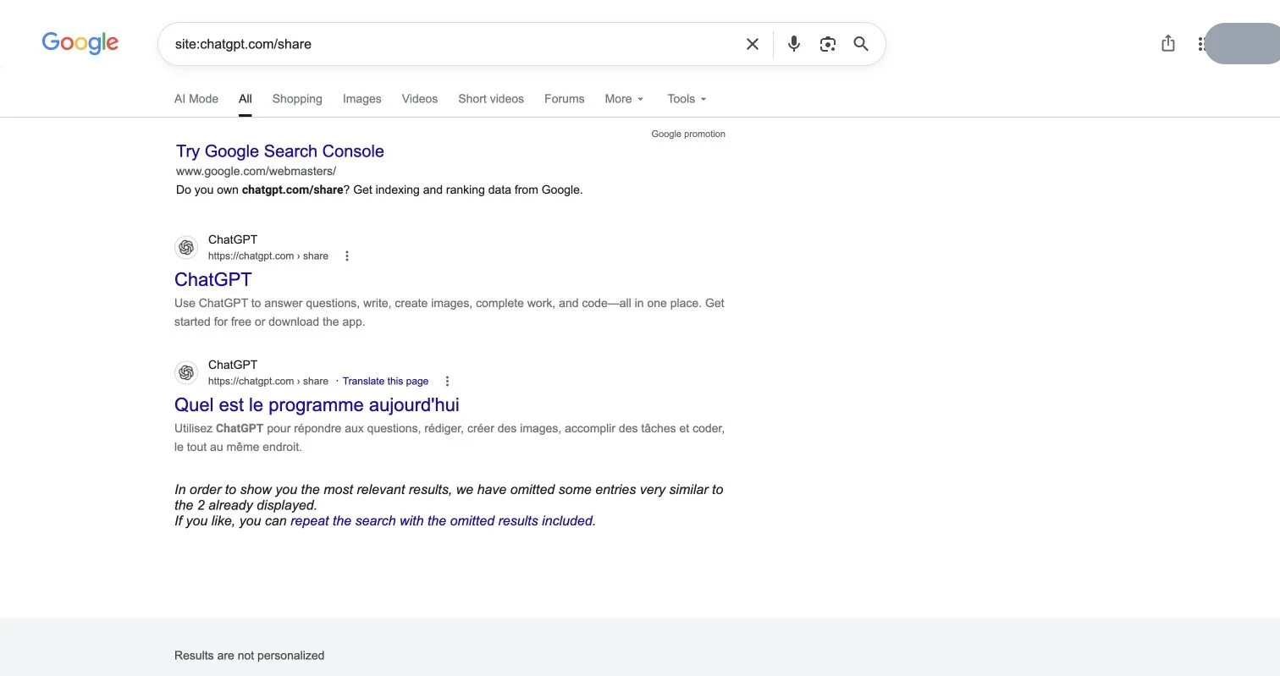Viewport: 1280px width, 676px height.
Task: Go to Short videos tab
Action: pyautogui.click(x=491, y=99)
